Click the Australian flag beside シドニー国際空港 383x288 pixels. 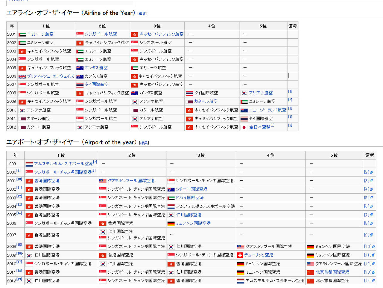pos(171,189)
